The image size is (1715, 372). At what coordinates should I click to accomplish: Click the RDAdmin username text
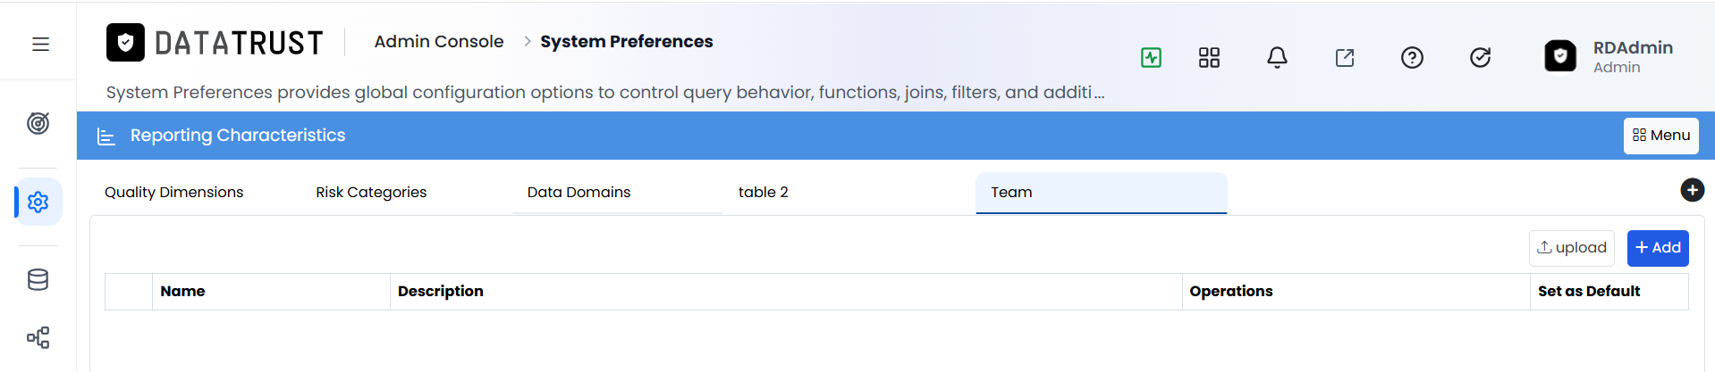[x=1633, y=48]
